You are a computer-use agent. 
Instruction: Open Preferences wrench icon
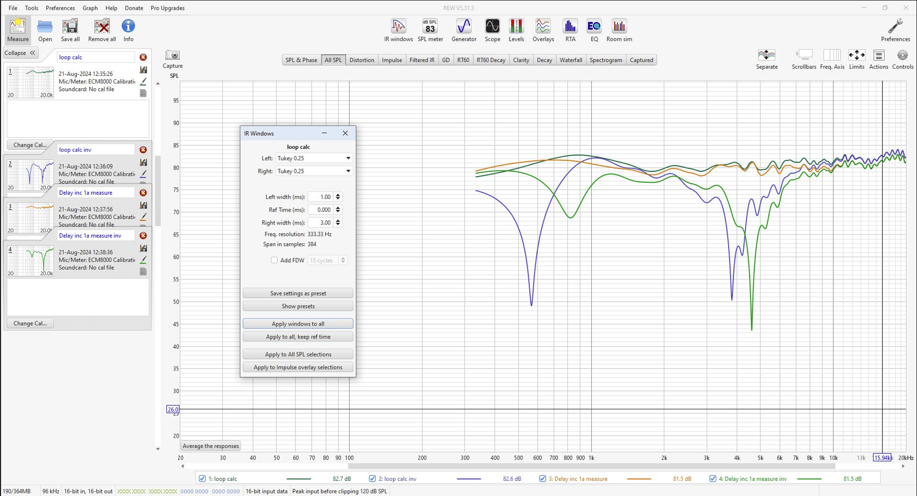coord(895,30)
